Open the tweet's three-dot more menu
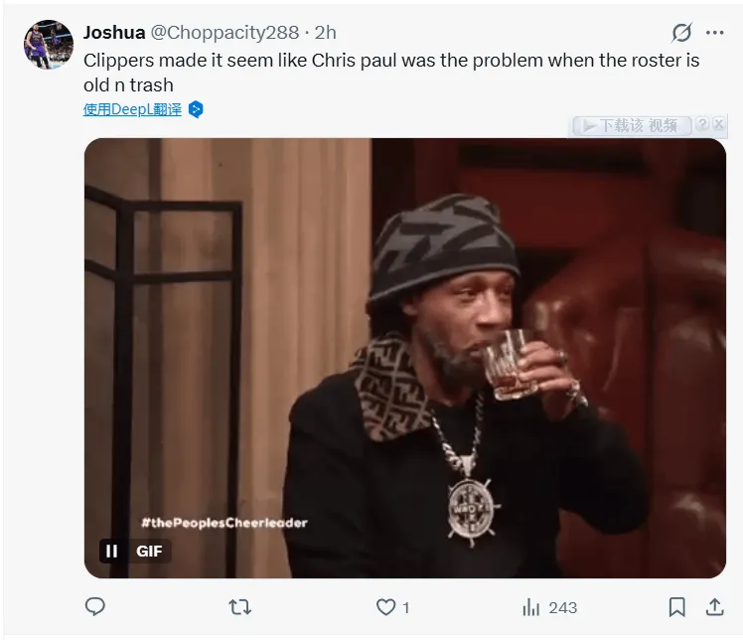 tap(715, 32)
